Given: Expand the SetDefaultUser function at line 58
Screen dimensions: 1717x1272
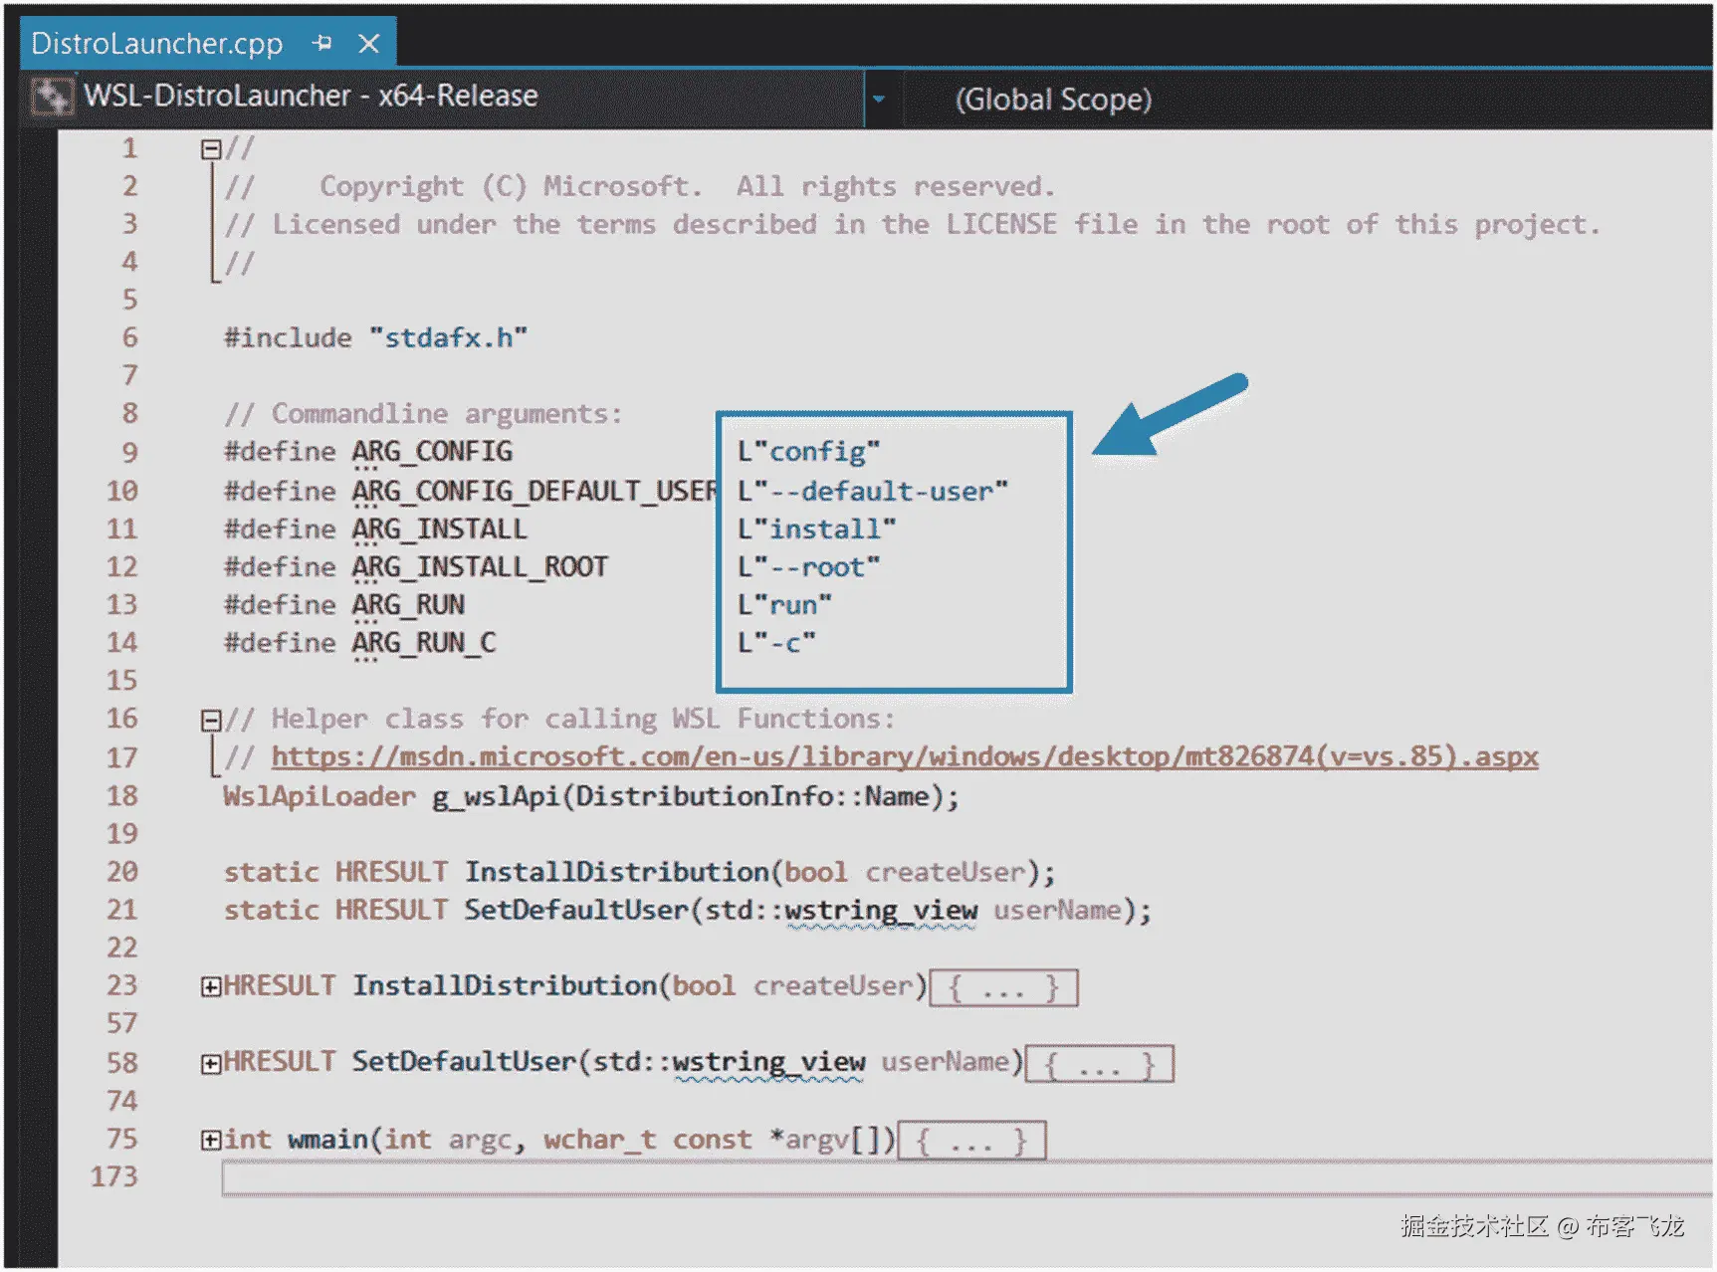Looking at the screenshot, I should click(x=211, y=1063).
